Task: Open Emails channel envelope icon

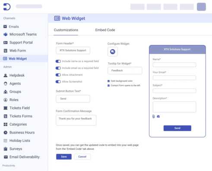Action: (5, 26)
